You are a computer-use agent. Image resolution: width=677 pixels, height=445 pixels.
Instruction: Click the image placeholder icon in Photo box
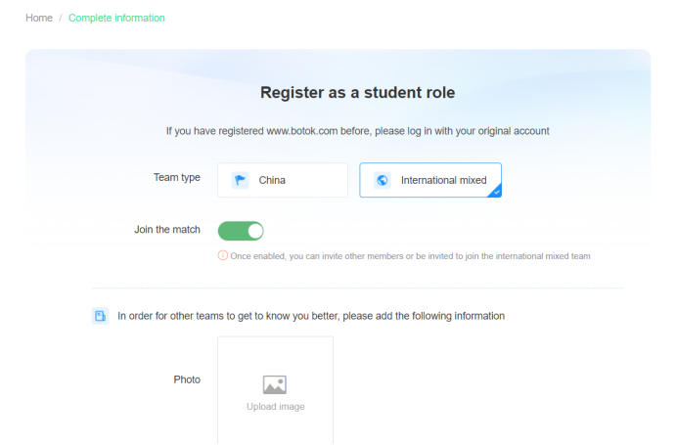click(x=275, y=384)
